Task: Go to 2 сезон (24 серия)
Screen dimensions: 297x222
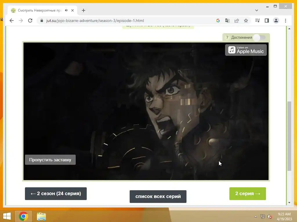Action: (56, 193)
